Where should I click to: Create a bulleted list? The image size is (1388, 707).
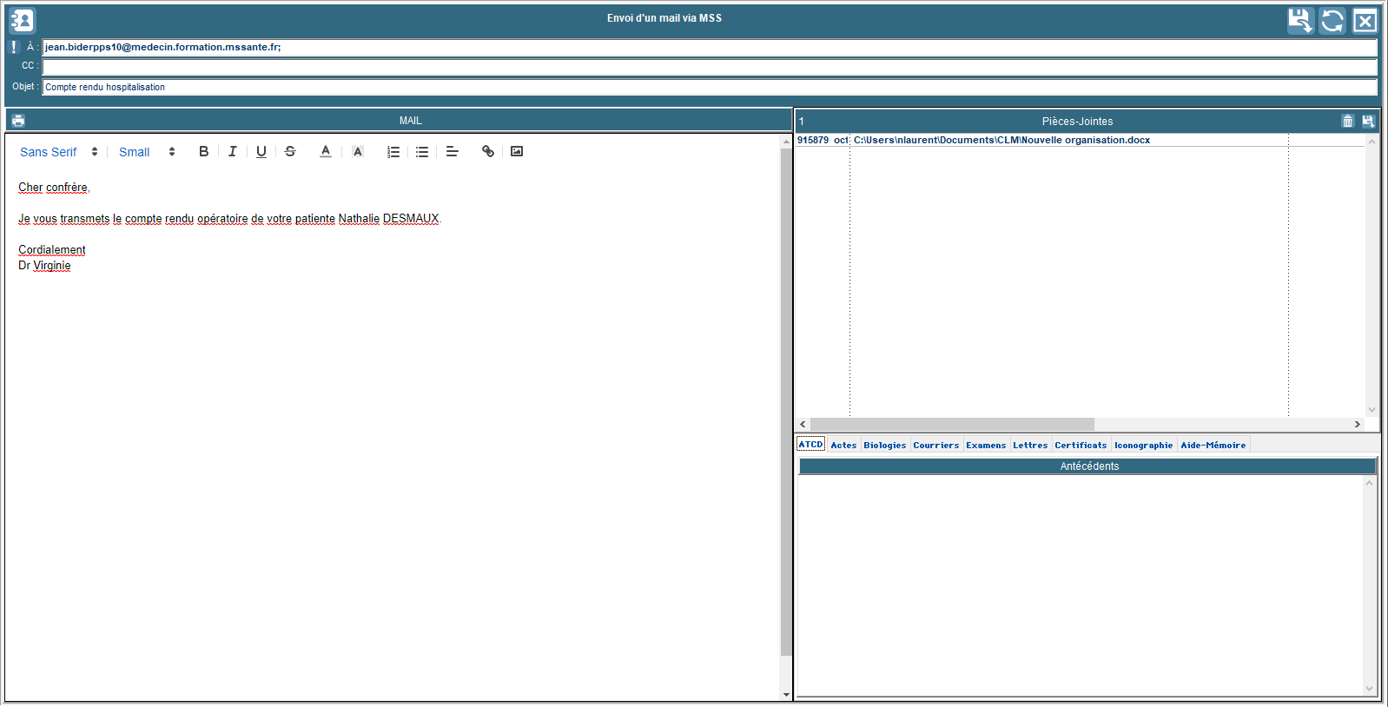[422, 151]
